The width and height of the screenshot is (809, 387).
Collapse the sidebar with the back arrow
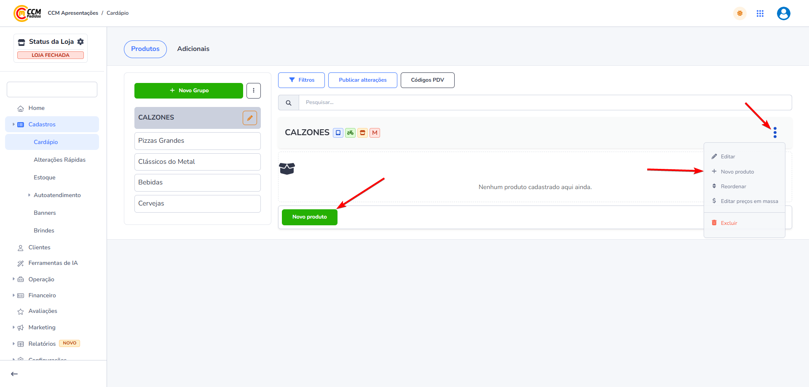coord(14,374)
